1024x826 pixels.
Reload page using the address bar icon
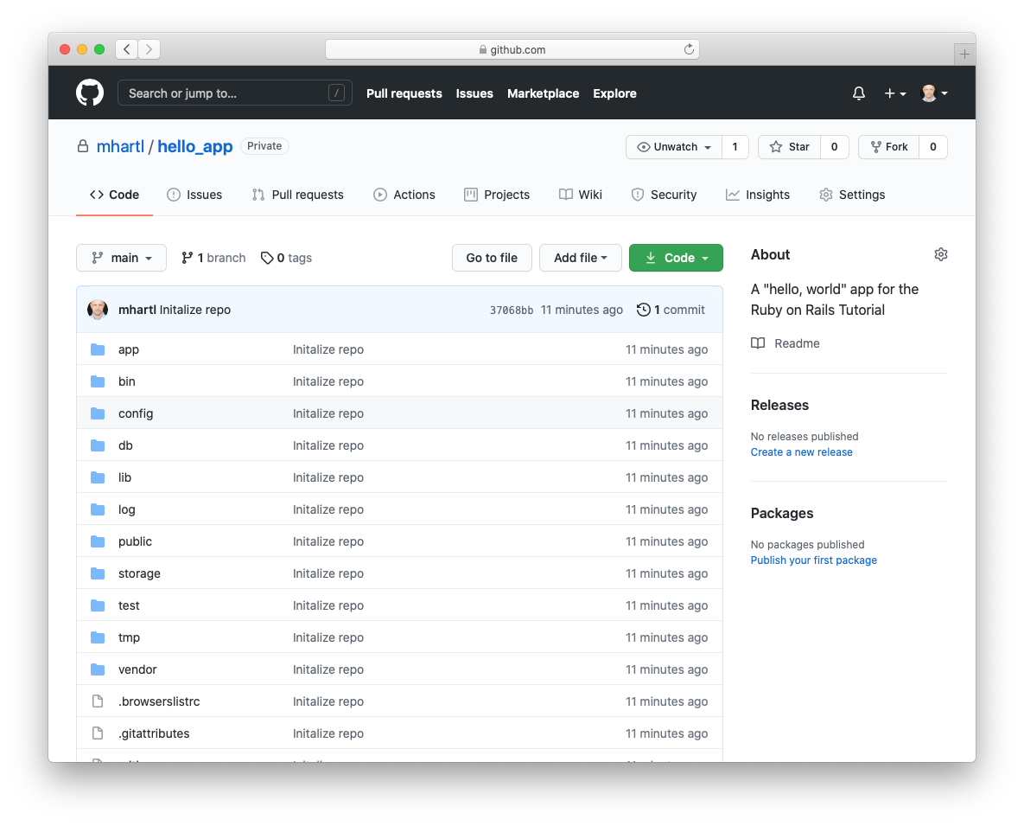click(689, 49)
